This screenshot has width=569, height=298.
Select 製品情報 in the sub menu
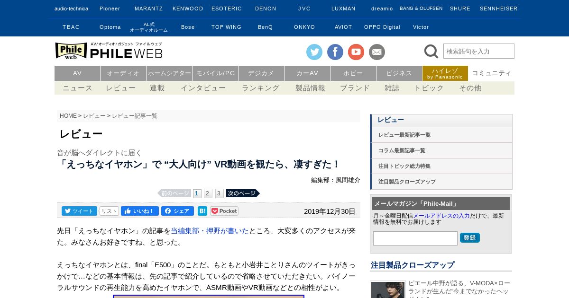pos(310,88)
